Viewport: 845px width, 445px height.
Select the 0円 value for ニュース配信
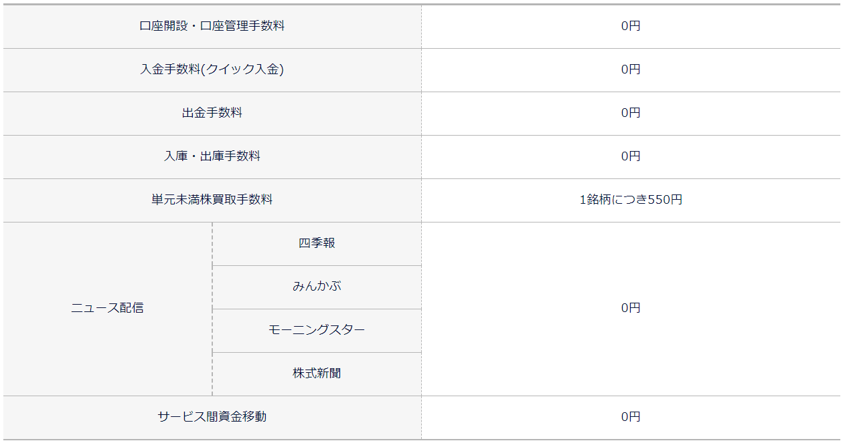[631, 309]
